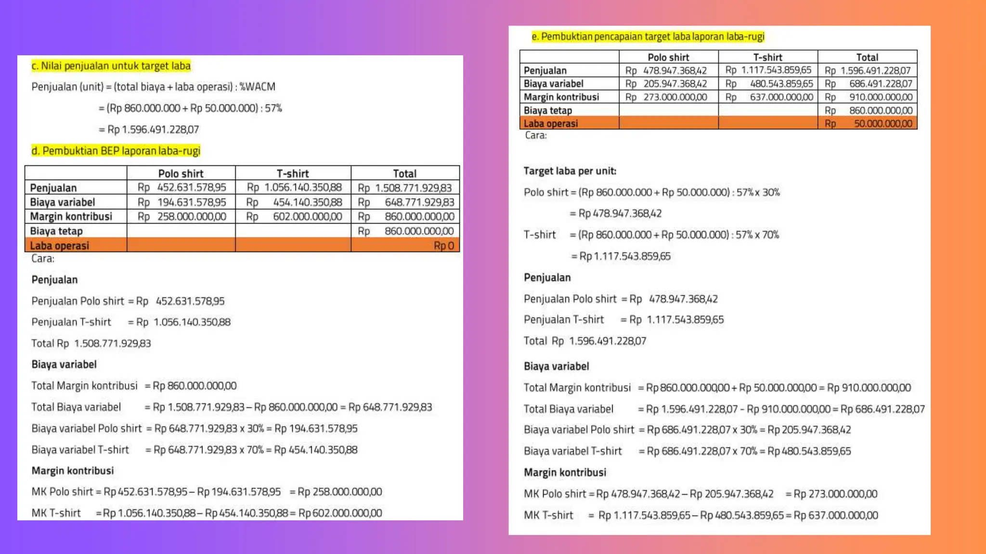
Task: Click the 'Margin kontribusi' row label in left table
Action: (x=71, y=216)
